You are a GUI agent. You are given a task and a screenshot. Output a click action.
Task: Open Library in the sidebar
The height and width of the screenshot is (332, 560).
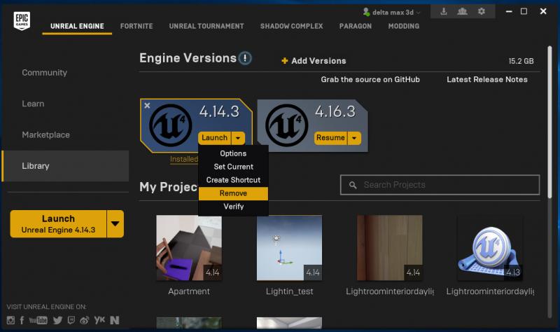[65, 166]
